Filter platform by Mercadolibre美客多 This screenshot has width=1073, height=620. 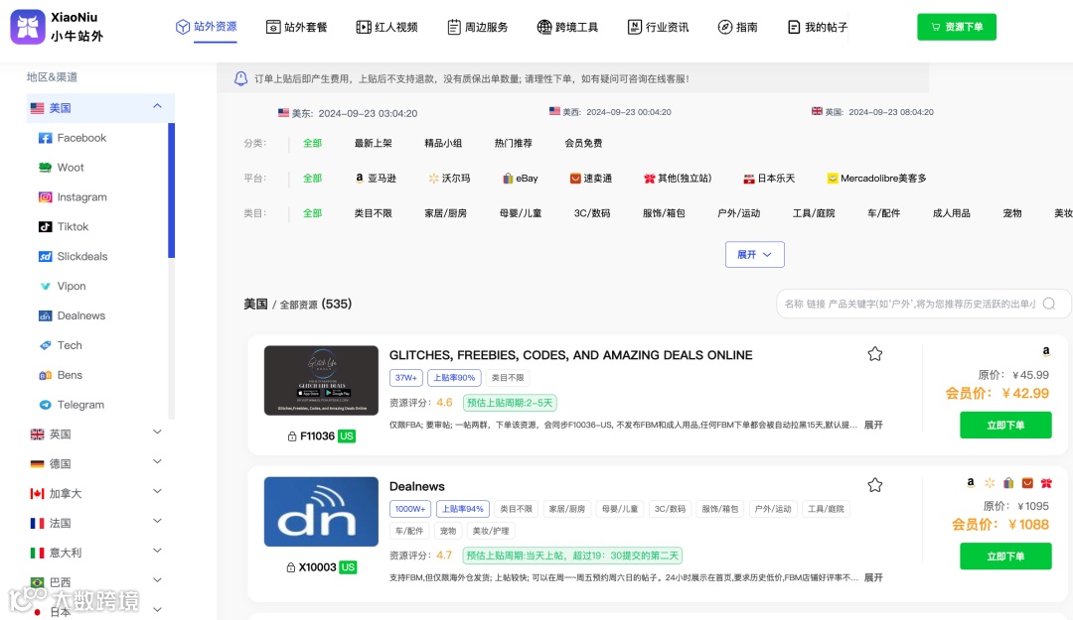click(876, 178)
